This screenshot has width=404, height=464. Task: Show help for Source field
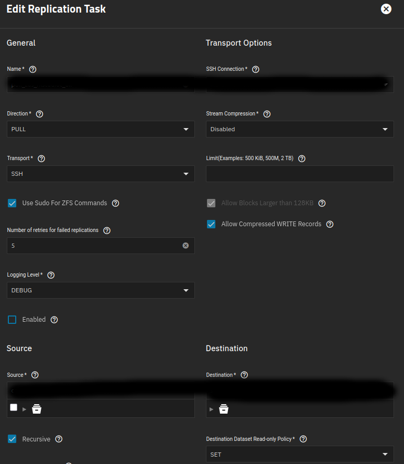pos(35,375)
